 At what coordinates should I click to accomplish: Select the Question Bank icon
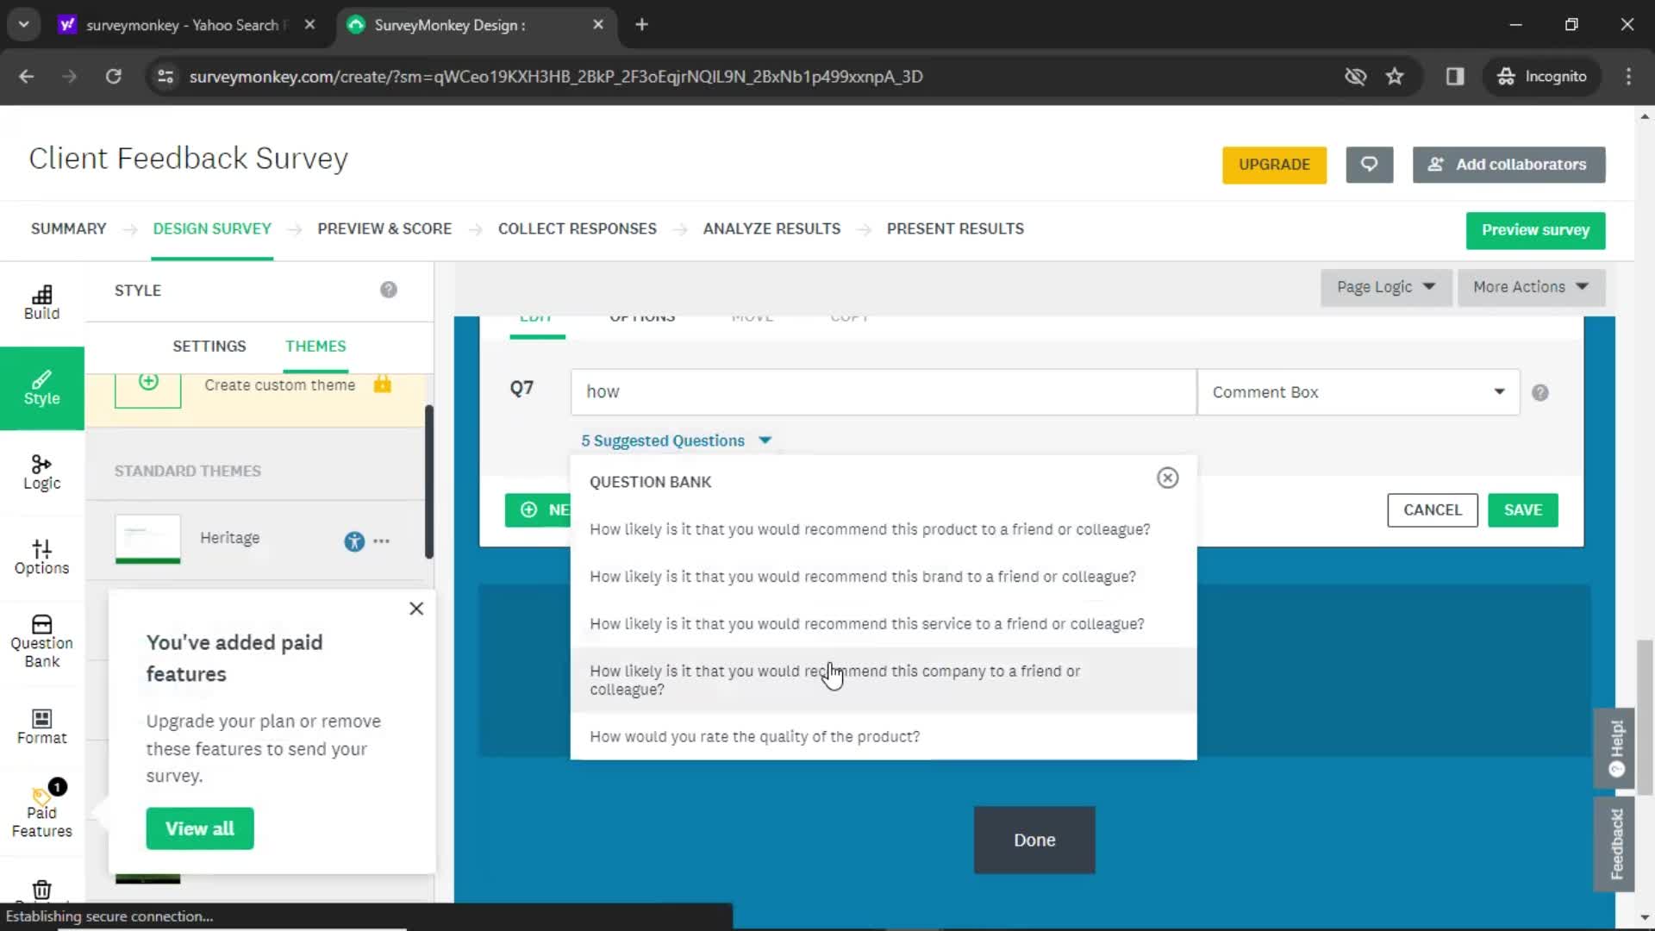[42, 632]
